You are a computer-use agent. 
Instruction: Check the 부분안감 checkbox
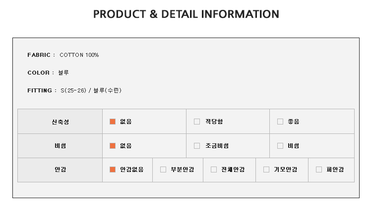[x=163, y=170]
